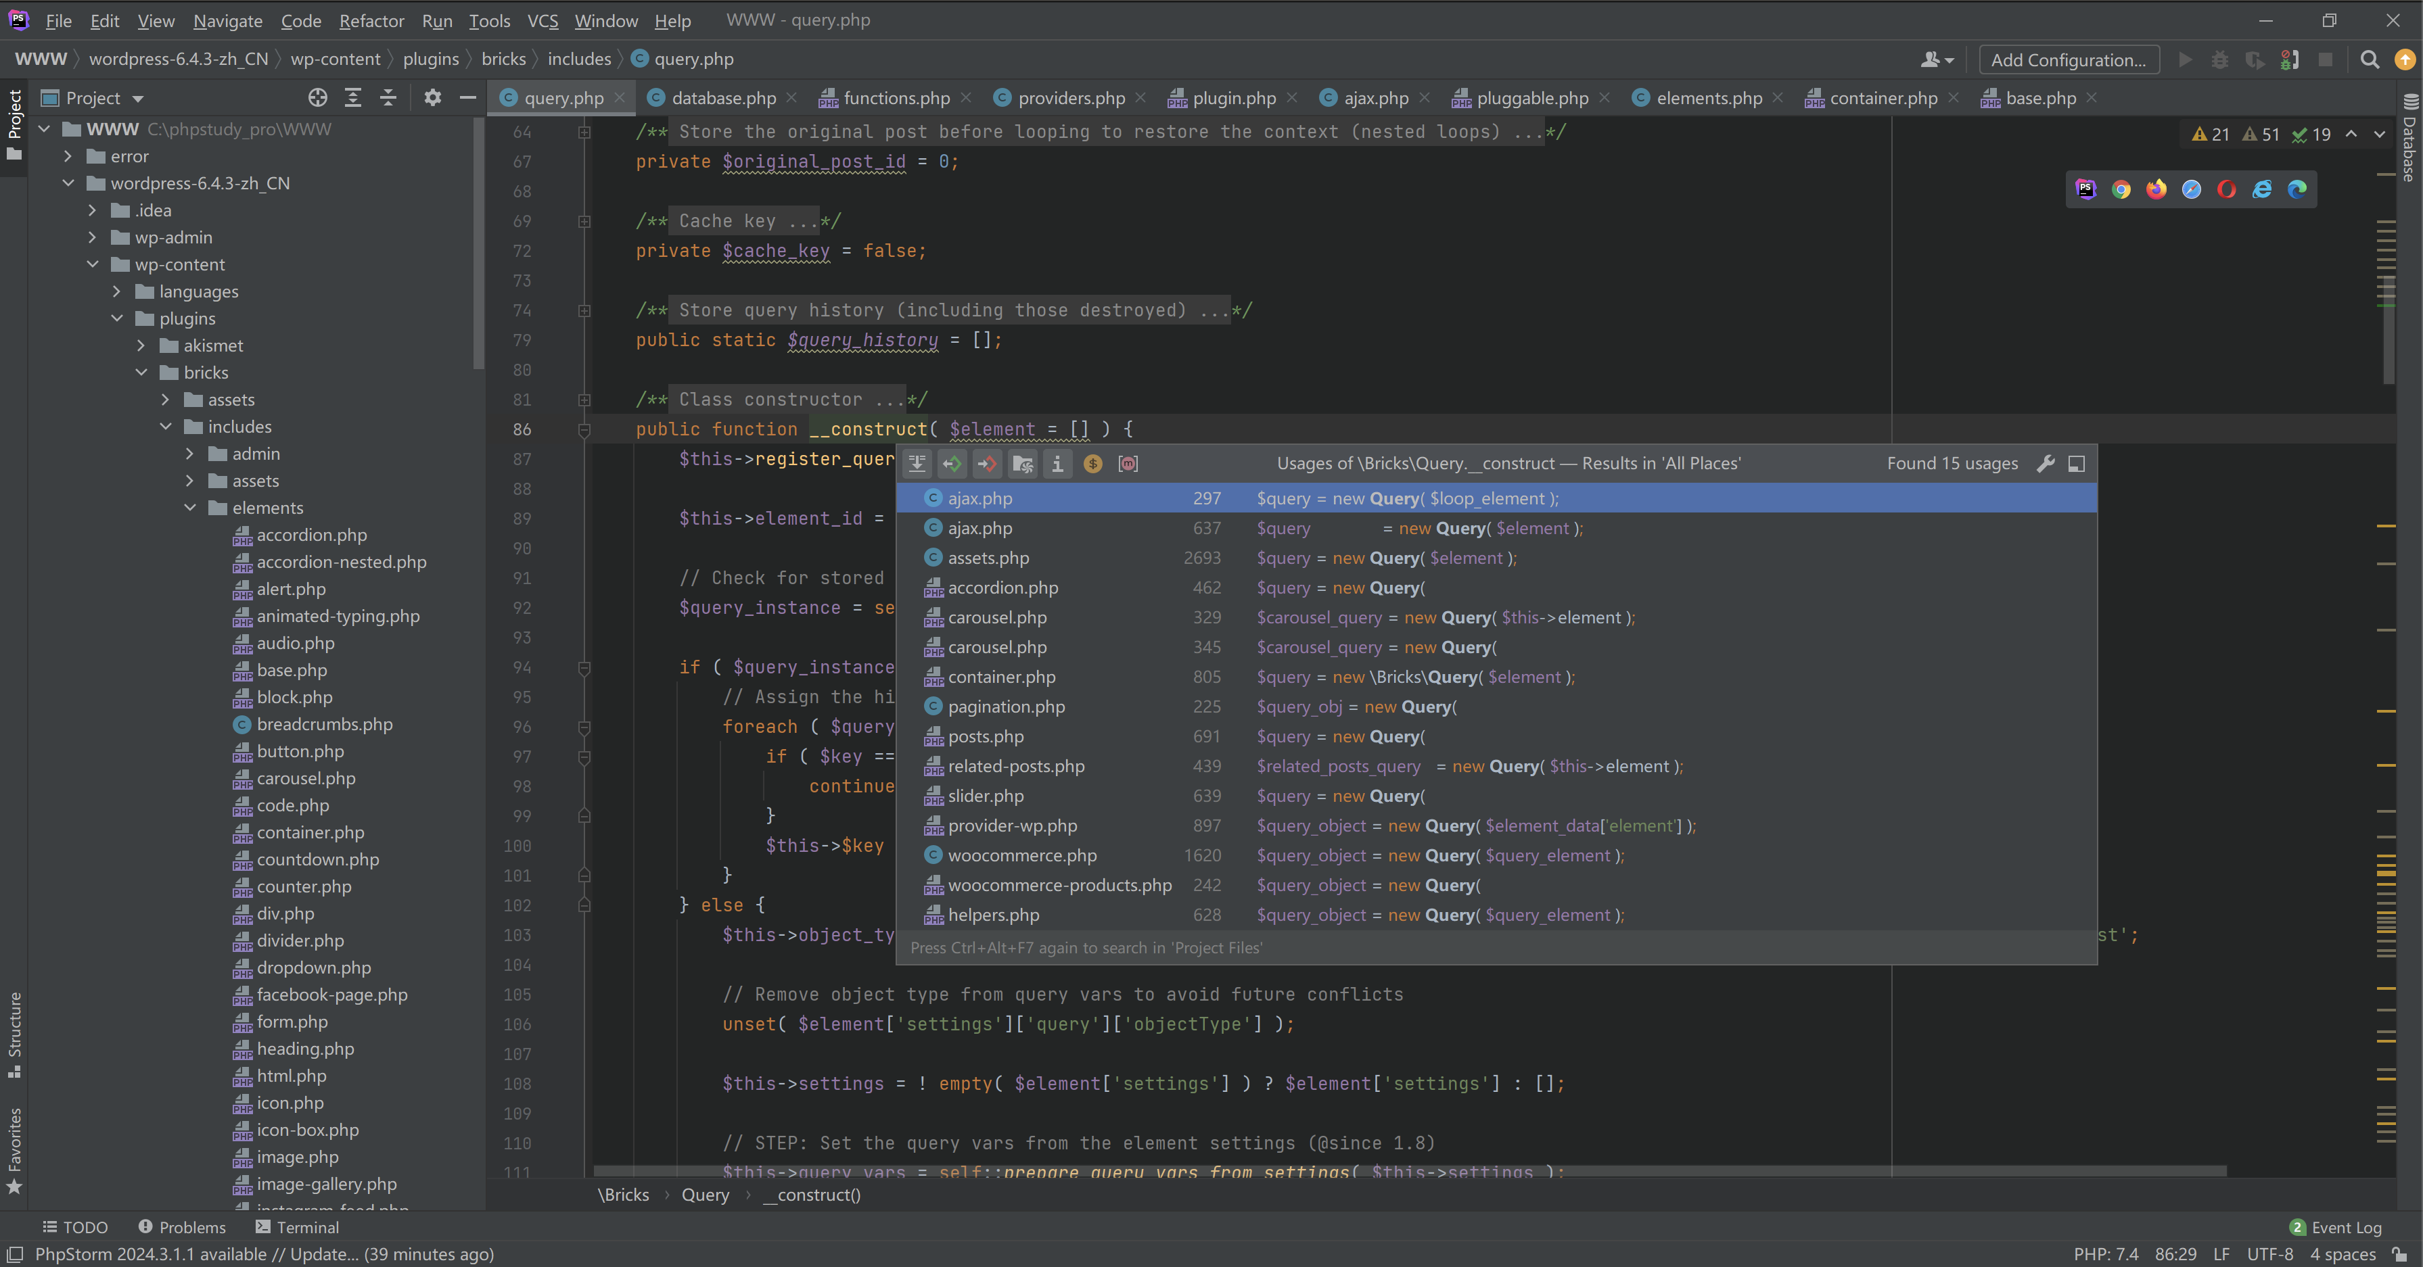The image size is (2423, 1267).
Task: Click Collapse All in Project panel
Action: (388, 98)
